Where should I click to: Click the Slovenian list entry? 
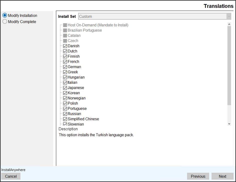tap(76, 124)
